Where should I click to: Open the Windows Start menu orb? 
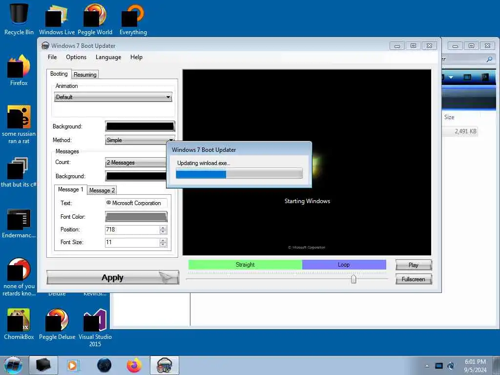13,365
